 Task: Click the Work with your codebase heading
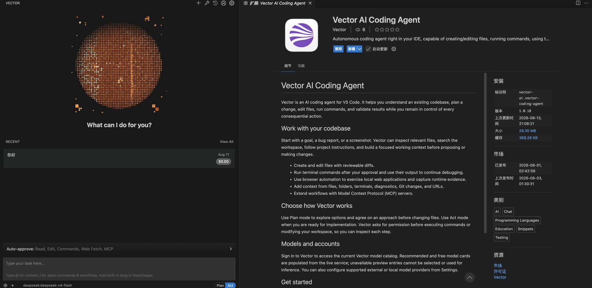point(316,129)
